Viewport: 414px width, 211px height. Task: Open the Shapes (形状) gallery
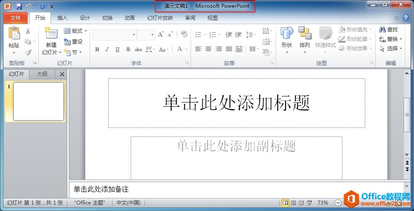287,40
